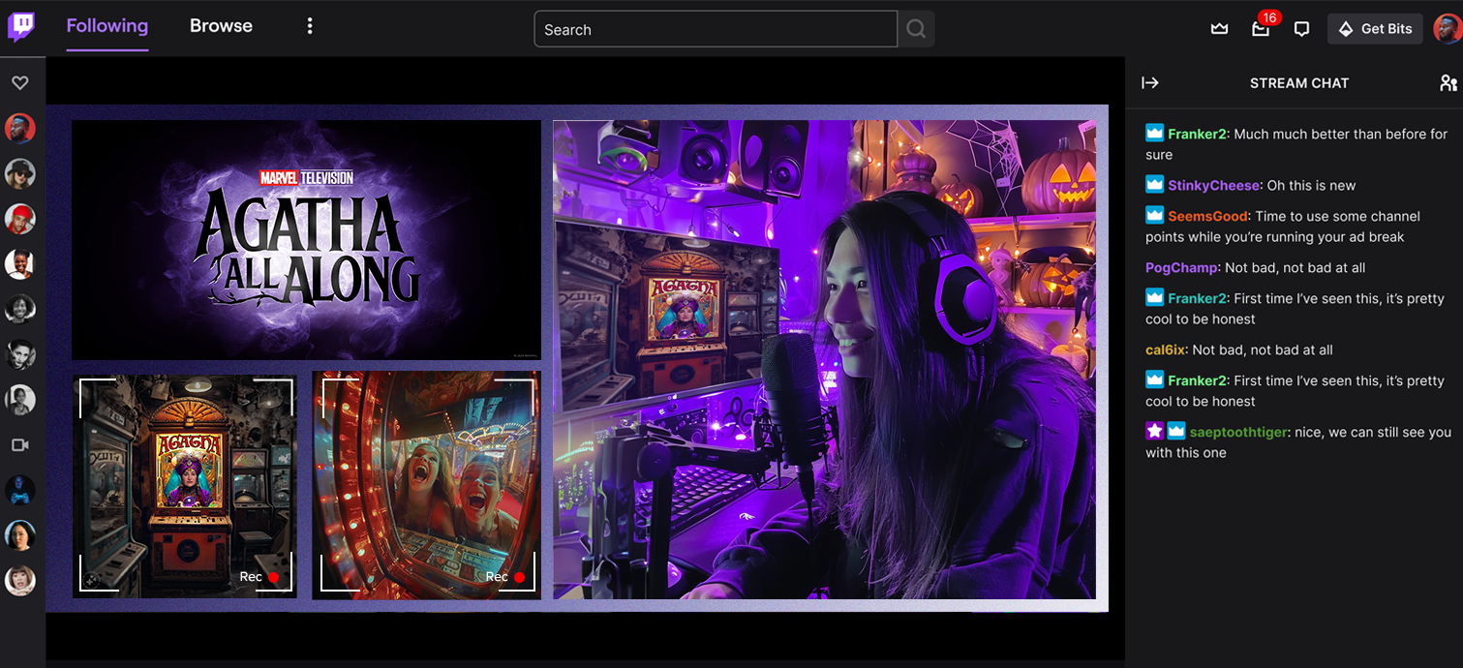
Task: Click the magnifying glass search button
Action: pos(916,29)
